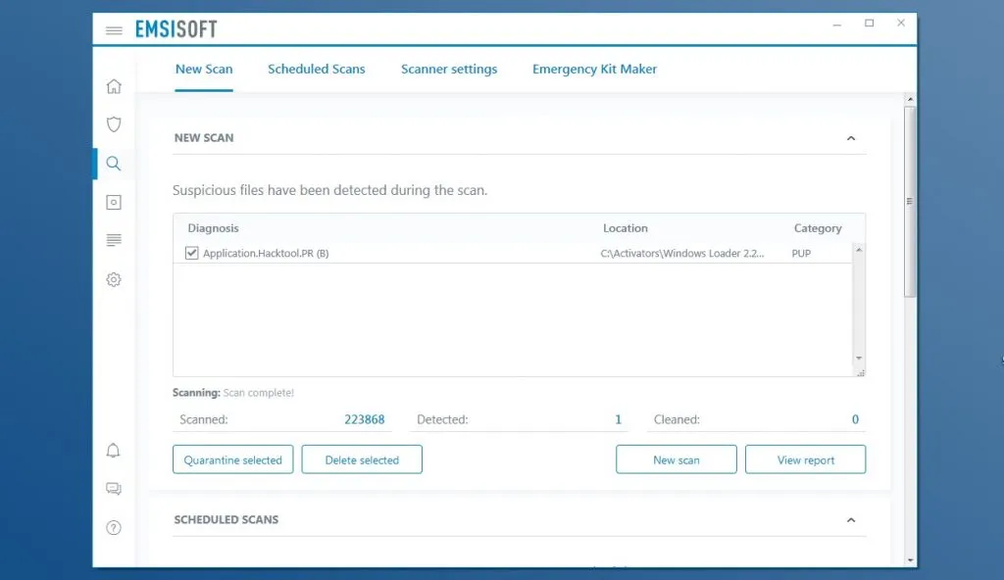Image resolution: width=1004 pixels, height=580 pixels.
Task: Uncheck the Application.Hacktool.PR detection
Action: 192,253
